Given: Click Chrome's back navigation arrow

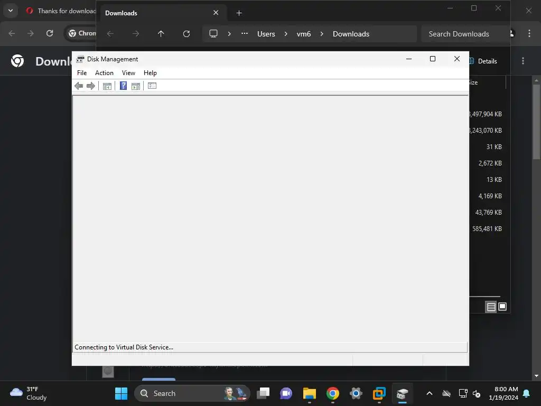Looking at the screenshot, I should (x=12, y=33).
